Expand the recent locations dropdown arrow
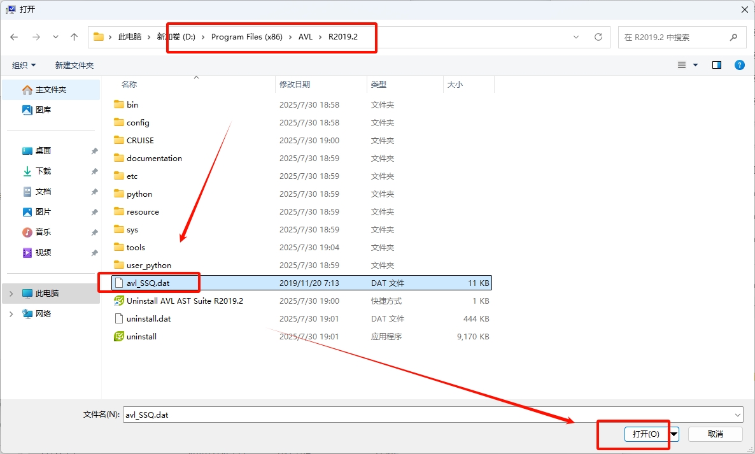This screenshot has height=454, width=755. (x=55, y=37)
